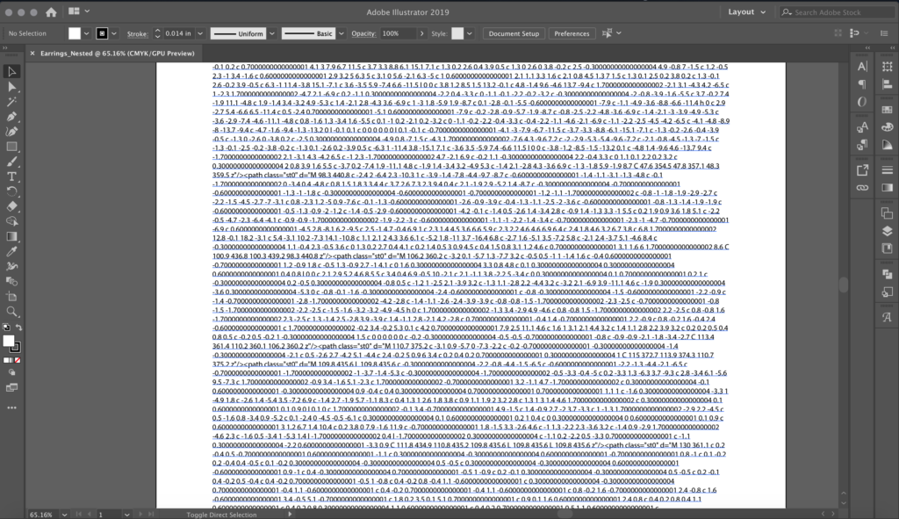Open the Stroke panel icon
The height and width of the screenshot is (519, 899).
[x=888, y=170]
